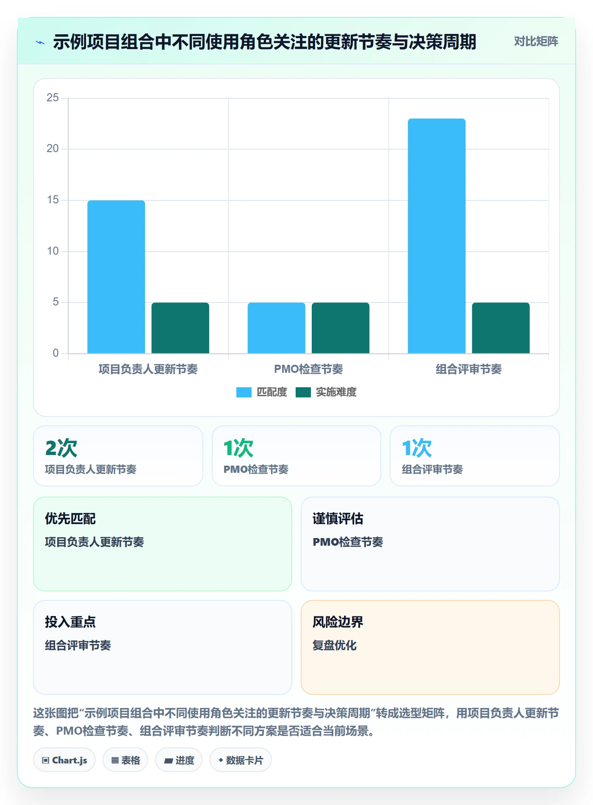Click the description paragraph starting 这张图把
This screenshot has height=805, width=593.
coord(296,722)
